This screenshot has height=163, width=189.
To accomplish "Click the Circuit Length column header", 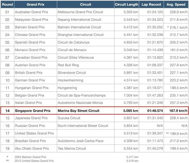I will [127, 5].
